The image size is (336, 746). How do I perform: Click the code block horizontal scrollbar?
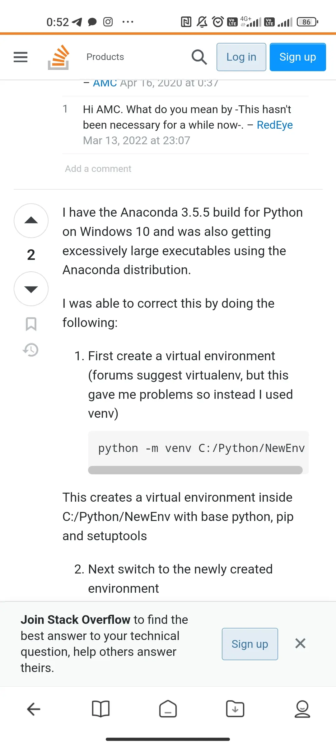(195, 470)
